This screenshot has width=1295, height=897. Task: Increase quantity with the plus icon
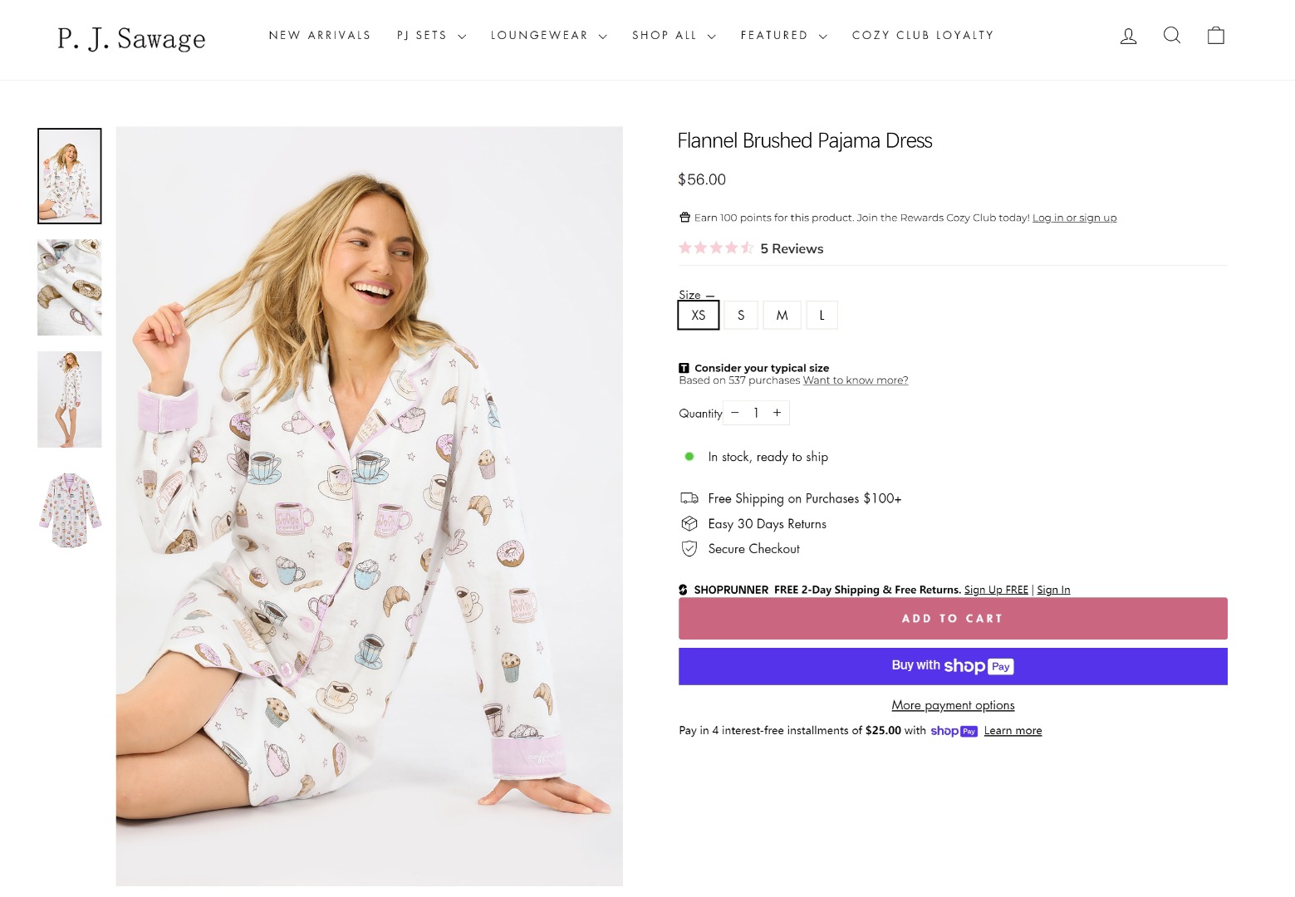777,413
